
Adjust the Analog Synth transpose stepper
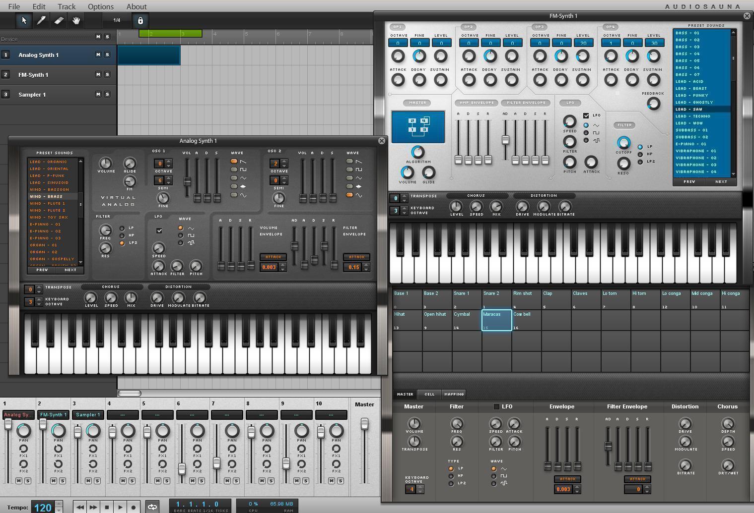(39, 289)
